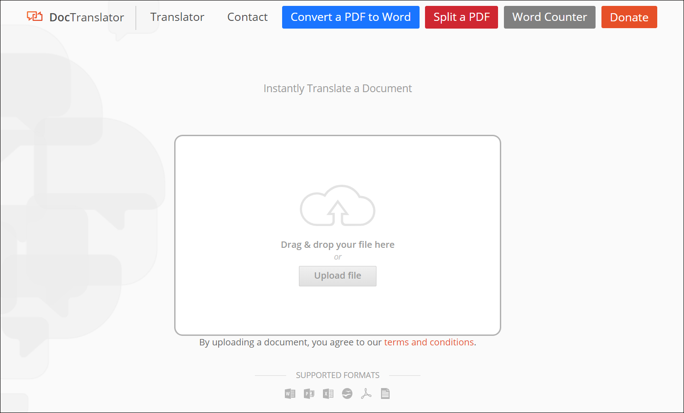Click the DocTranslator brand name text
Screen dimensions: 684x413
[87, 17]
